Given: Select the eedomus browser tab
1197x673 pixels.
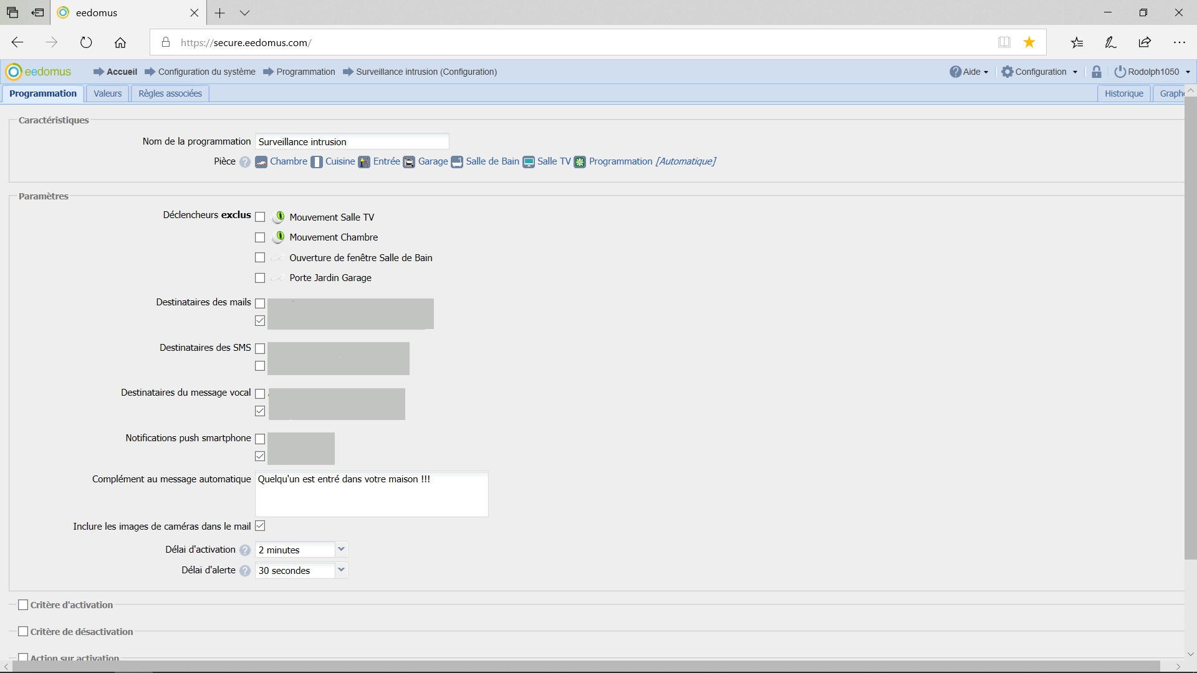Looking at the screenshot, I should tap(128, 12).
